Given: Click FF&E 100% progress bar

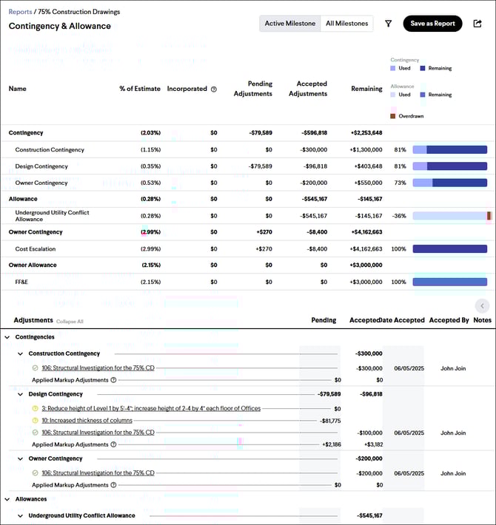Looking at the screenshot, I should point(450,282).
